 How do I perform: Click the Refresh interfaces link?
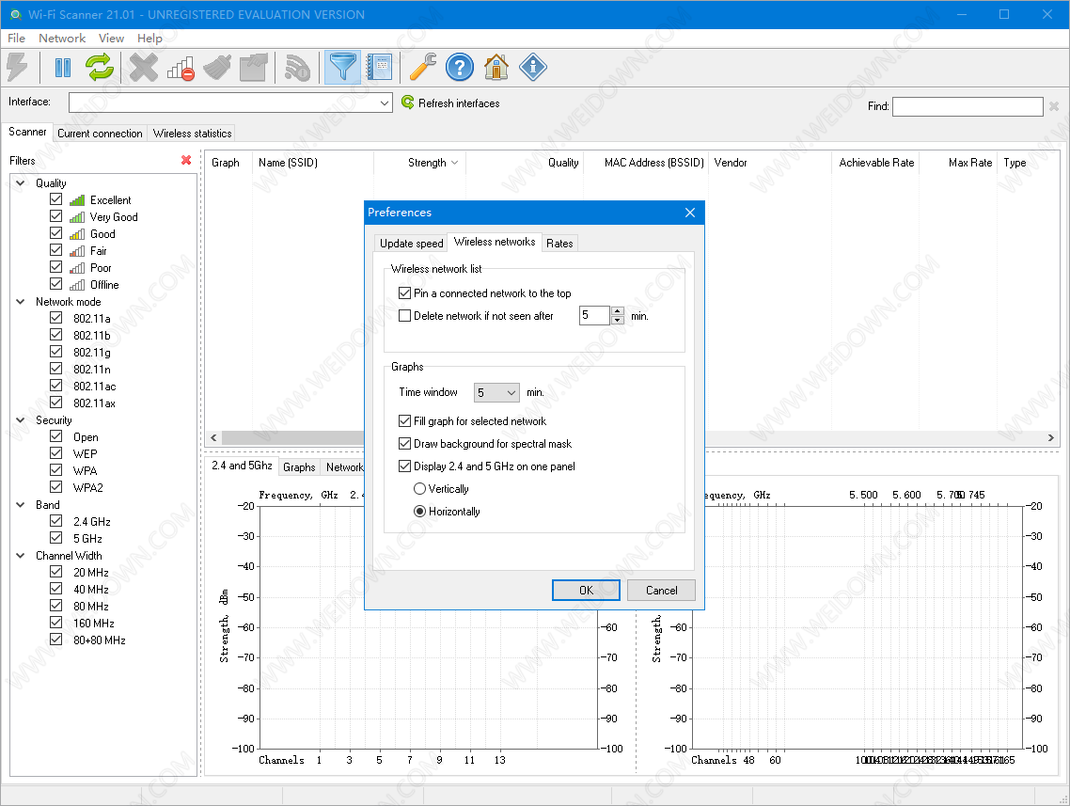450,103
